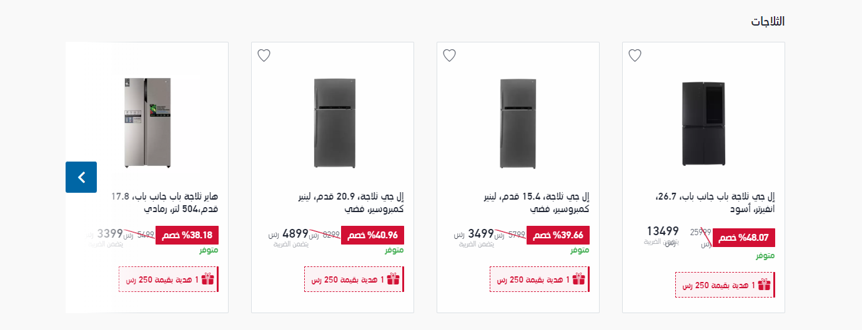
Task: Click gift icon on 3499 fridge card
Action: 579,279
